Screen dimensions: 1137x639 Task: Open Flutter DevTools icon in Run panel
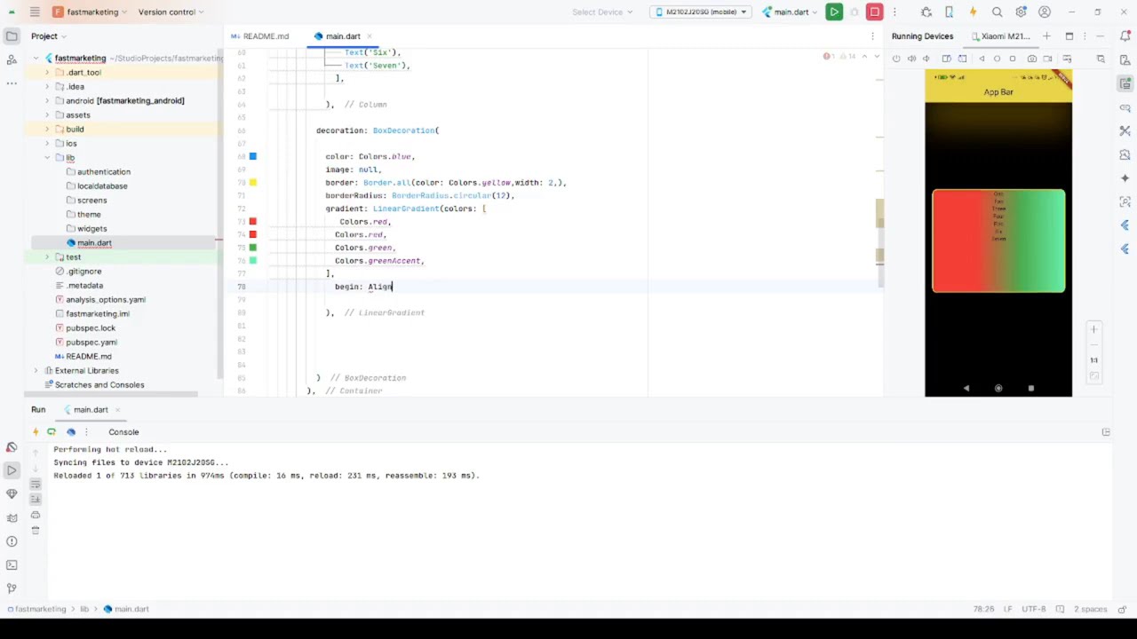71,432
